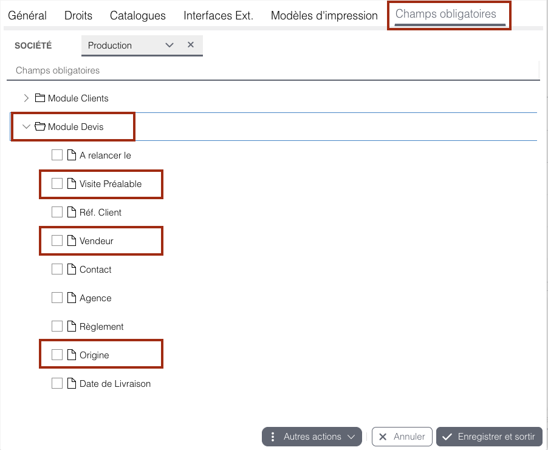Enable the Origine checkbox
The height and width of the screenshot is (450, 548).
coord(57,355)
